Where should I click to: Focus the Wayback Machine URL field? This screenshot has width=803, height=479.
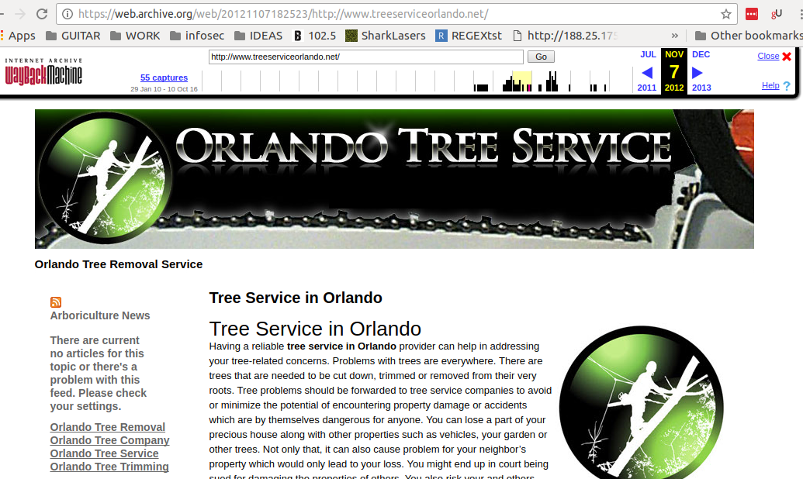pyautogui.click(x=365, y=57)
